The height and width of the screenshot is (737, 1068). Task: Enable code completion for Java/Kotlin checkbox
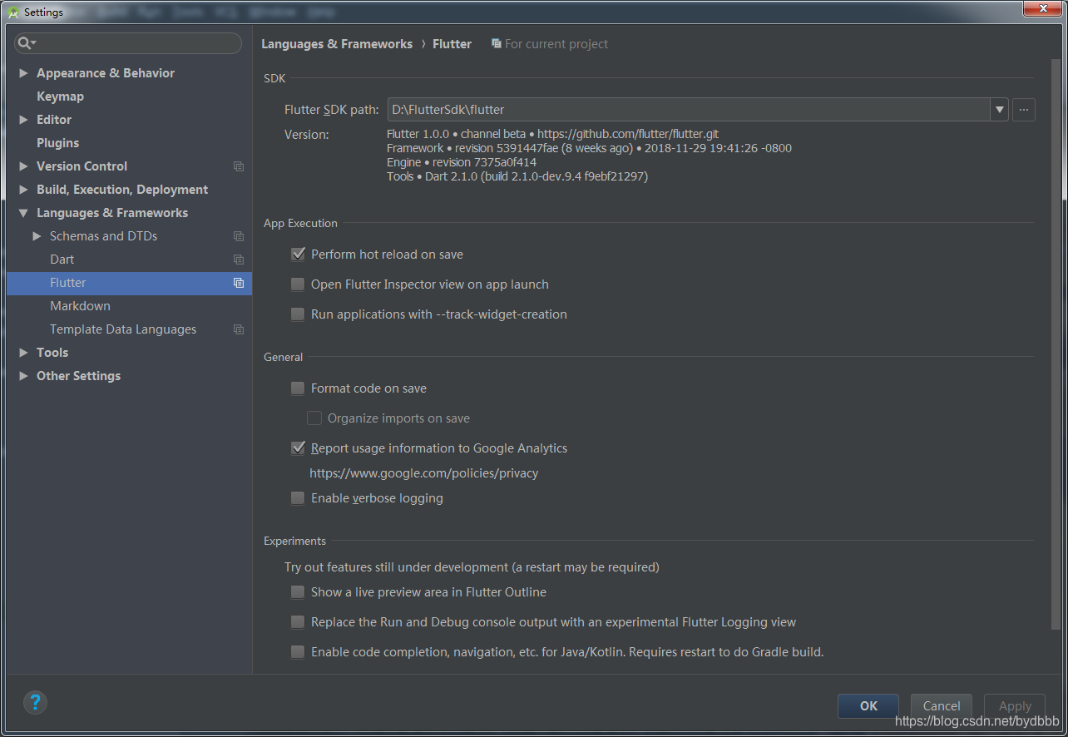298,652
